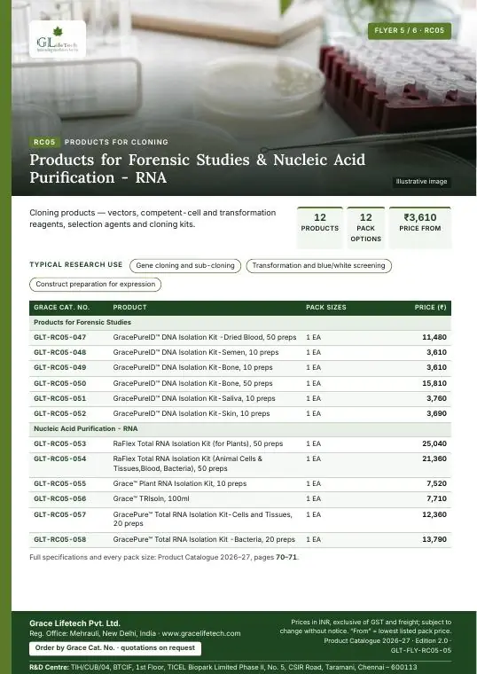Click the green RC05 tag above the title
The image size is (477, 674).
click(x=44, y=142)
